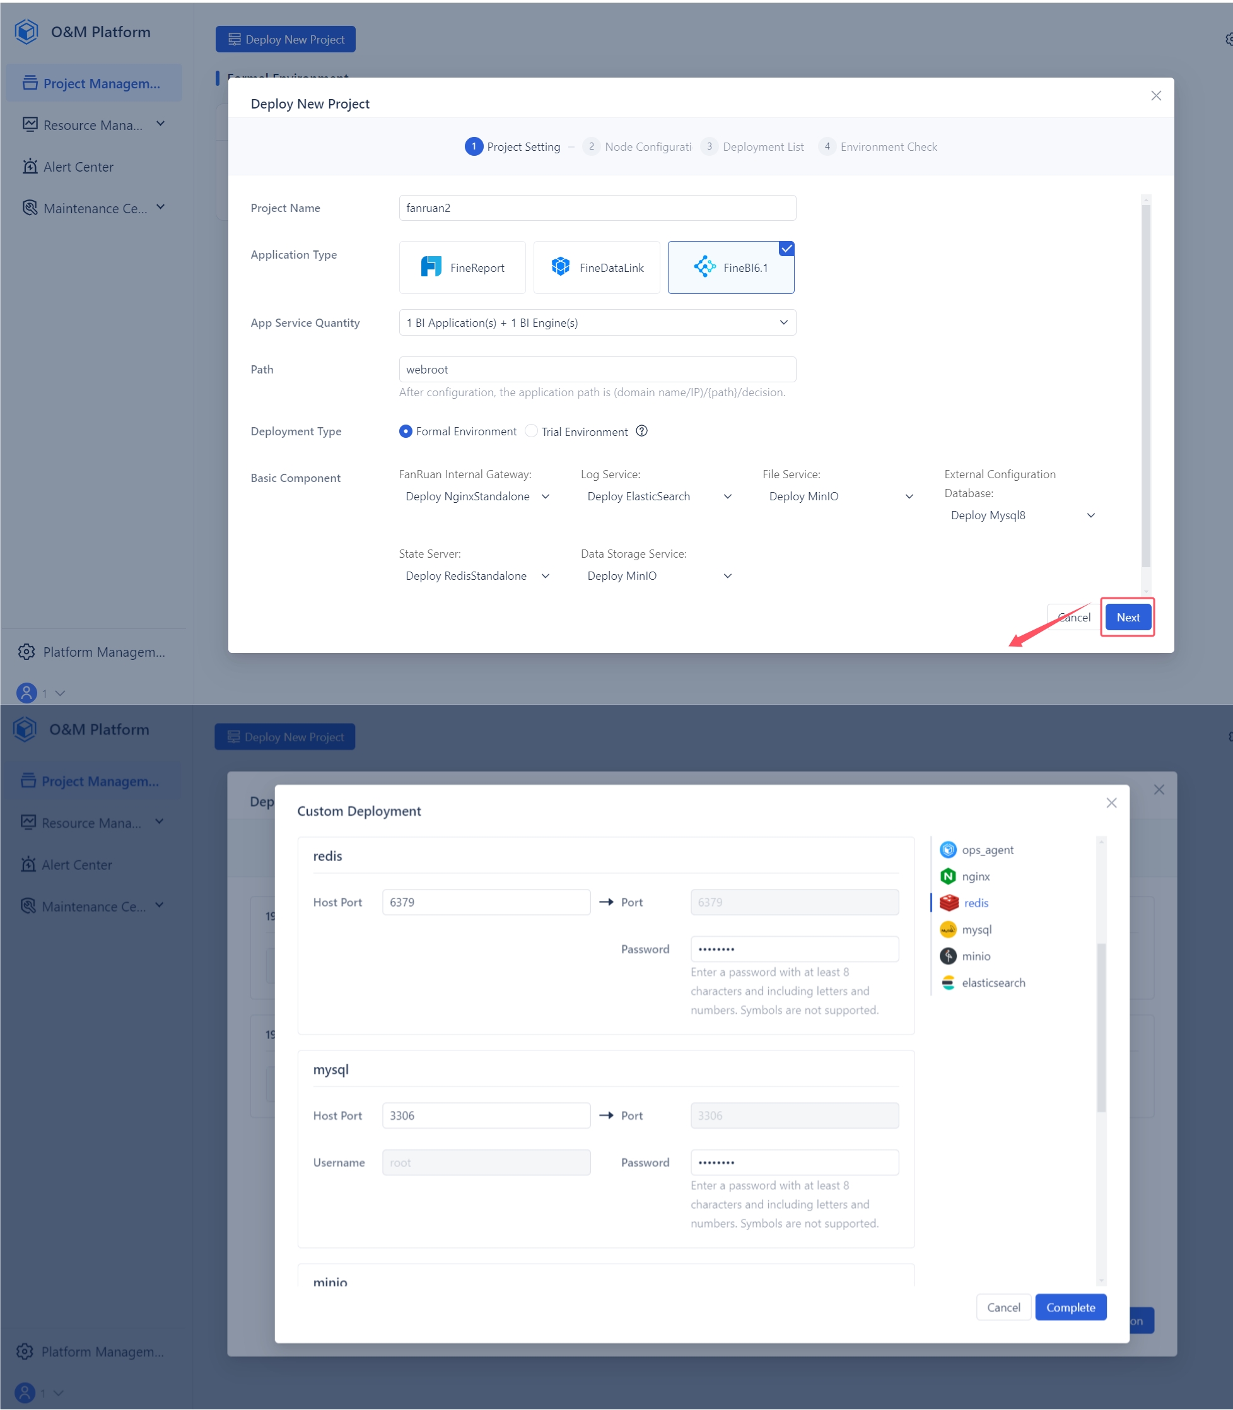The height and width of the screenshot is (1410, 1233).
Task: Open the Deploy Mysql8 configuration dropdown
Action: (x=1090, y=515)
